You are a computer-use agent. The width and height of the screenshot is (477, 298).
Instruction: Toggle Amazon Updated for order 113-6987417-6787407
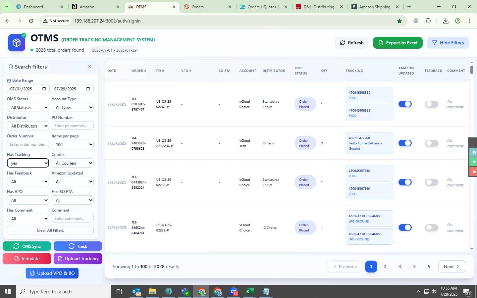pos(405,104)
